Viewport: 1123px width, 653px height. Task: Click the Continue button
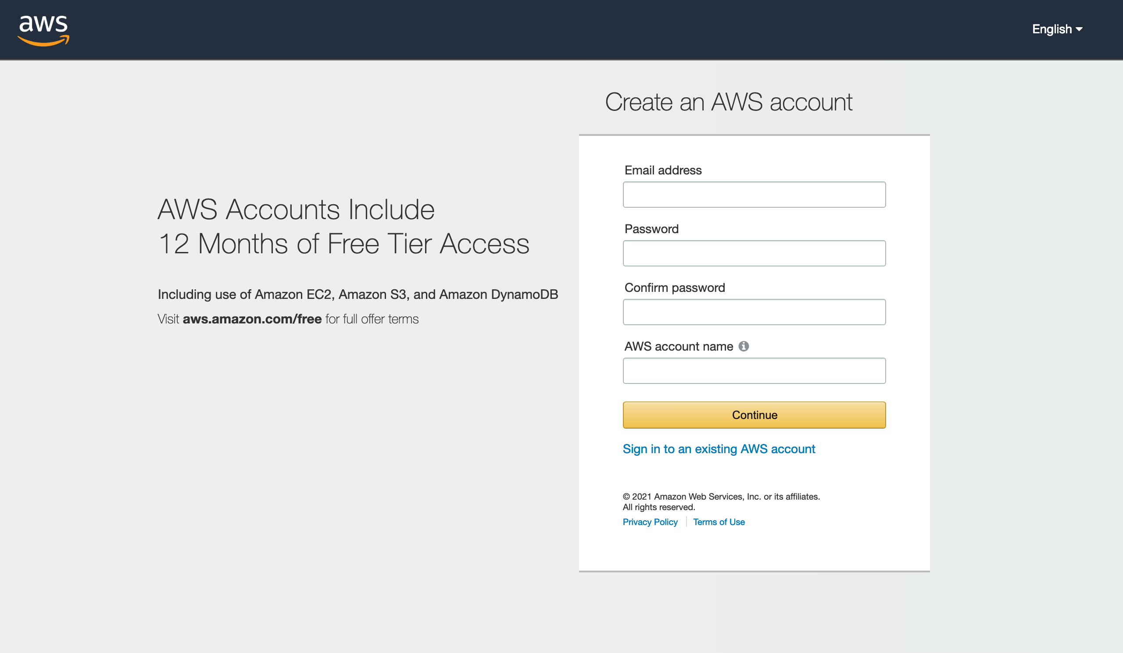pos(754,415)
